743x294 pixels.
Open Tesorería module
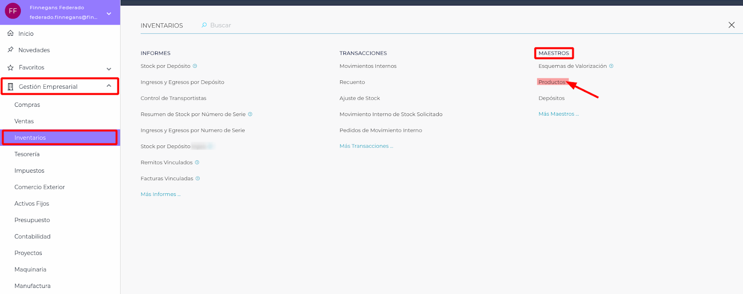click(x=27, y=154)
